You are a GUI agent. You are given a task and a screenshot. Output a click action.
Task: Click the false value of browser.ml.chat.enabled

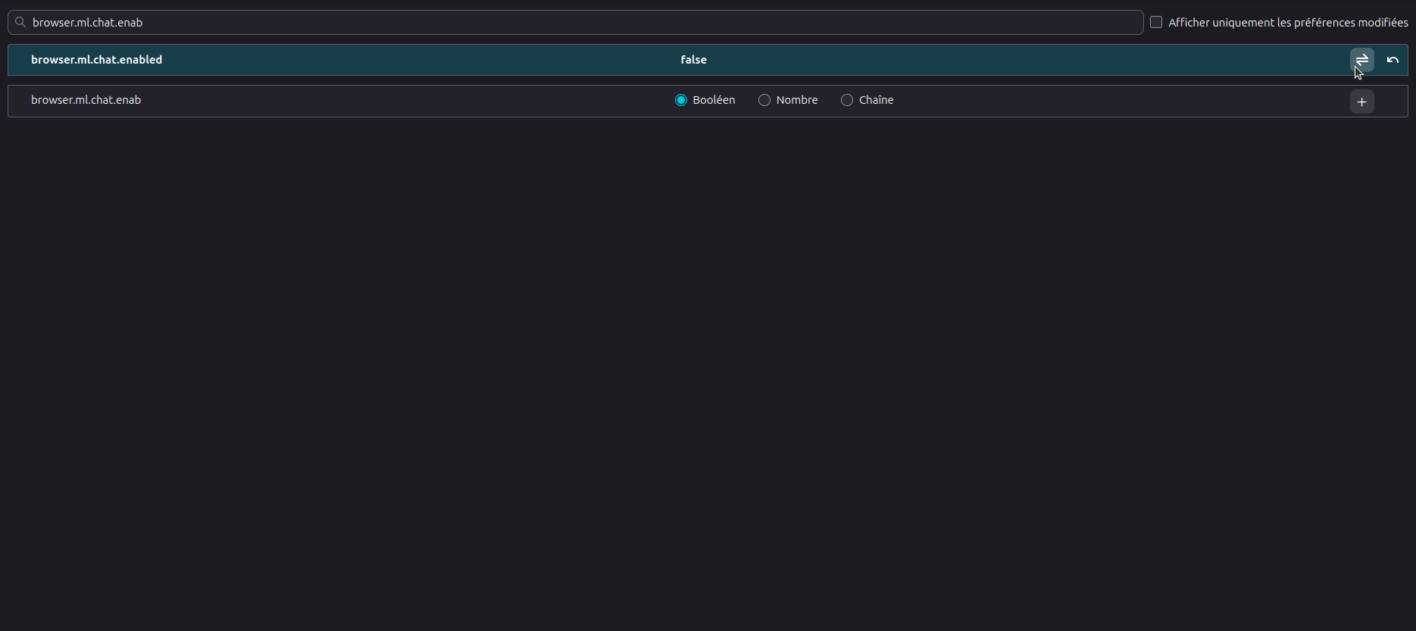[693, 60]
